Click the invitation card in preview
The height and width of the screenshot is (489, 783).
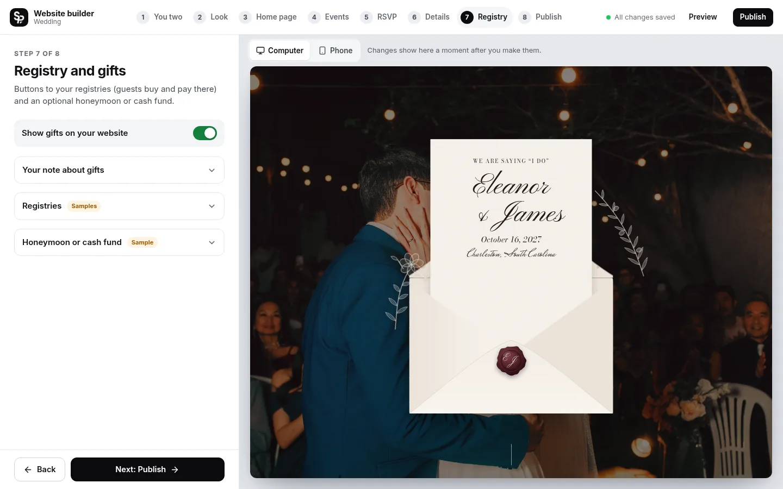click(x=511, y=217)
